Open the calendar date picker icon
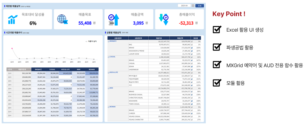This screenshot has height=125, width=306. point(193,5)
